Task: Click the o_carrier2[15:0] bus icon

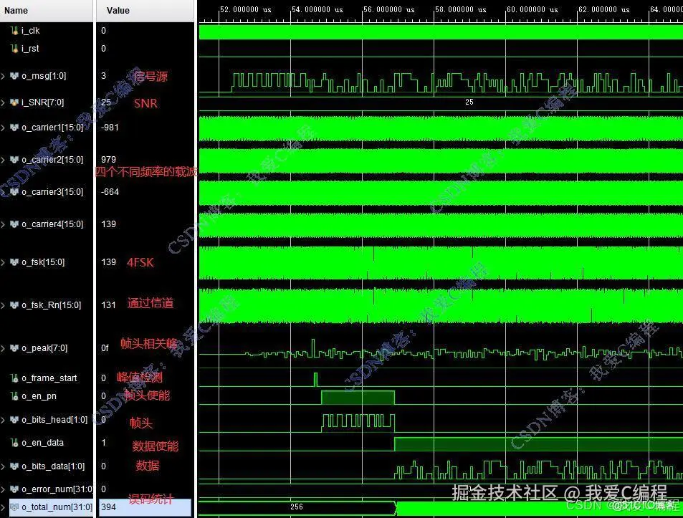Action: click(14, 160)
